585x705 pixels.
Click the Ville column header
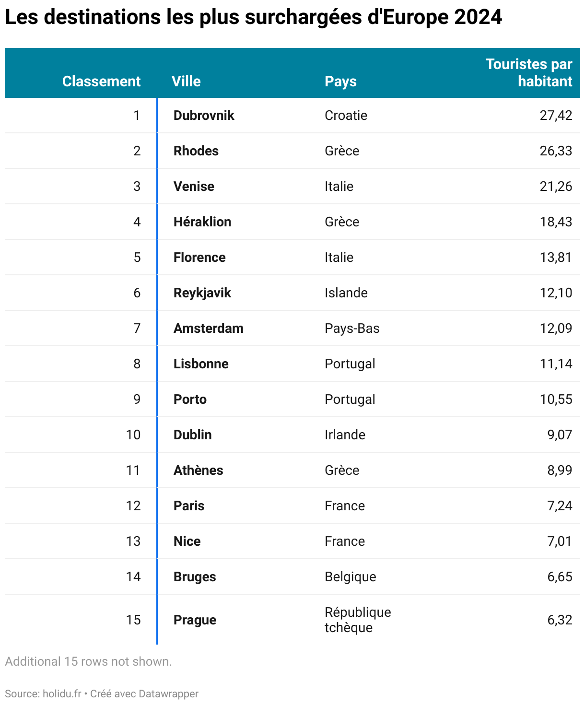pyautogui.click(x=186, y=81)
